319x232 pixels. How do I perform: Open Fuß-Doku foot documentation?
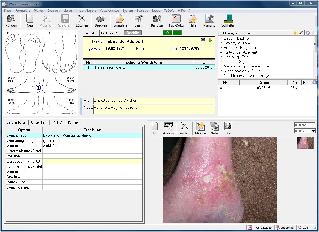(176, 21)
